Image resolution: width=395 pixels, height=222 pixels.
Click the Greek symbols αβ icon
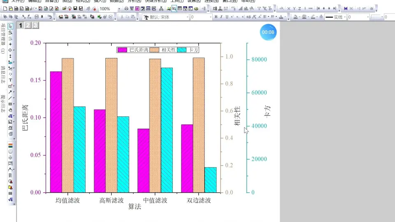pos(249,17)
